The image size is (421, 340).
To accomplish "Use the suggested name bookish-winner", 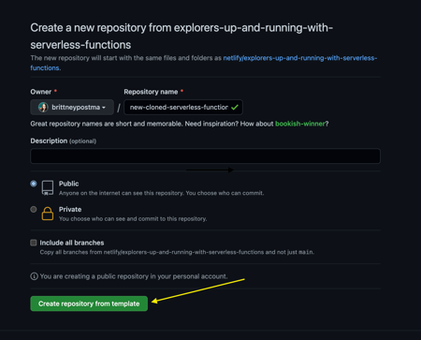I will pos(299,124).
